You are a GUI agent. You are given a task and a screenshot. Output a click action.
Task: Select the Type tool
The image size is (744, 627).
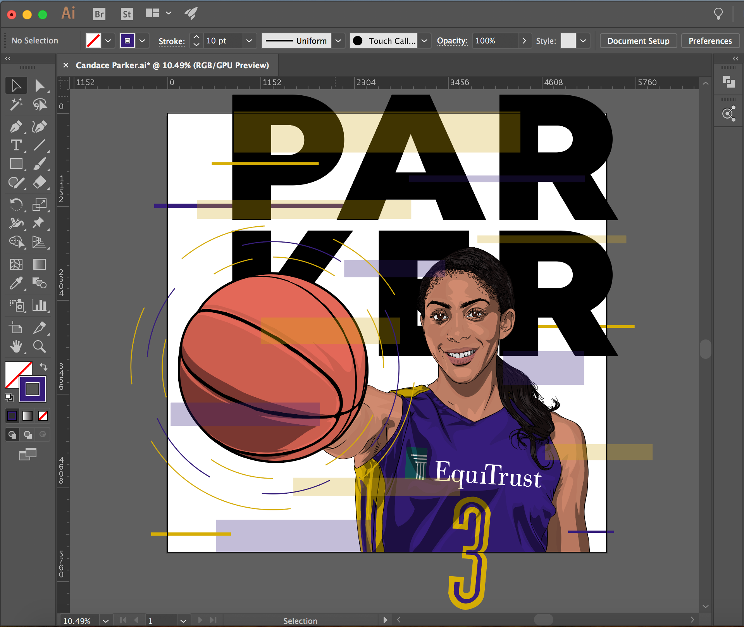pyautogui.click(x=16, y=145)
